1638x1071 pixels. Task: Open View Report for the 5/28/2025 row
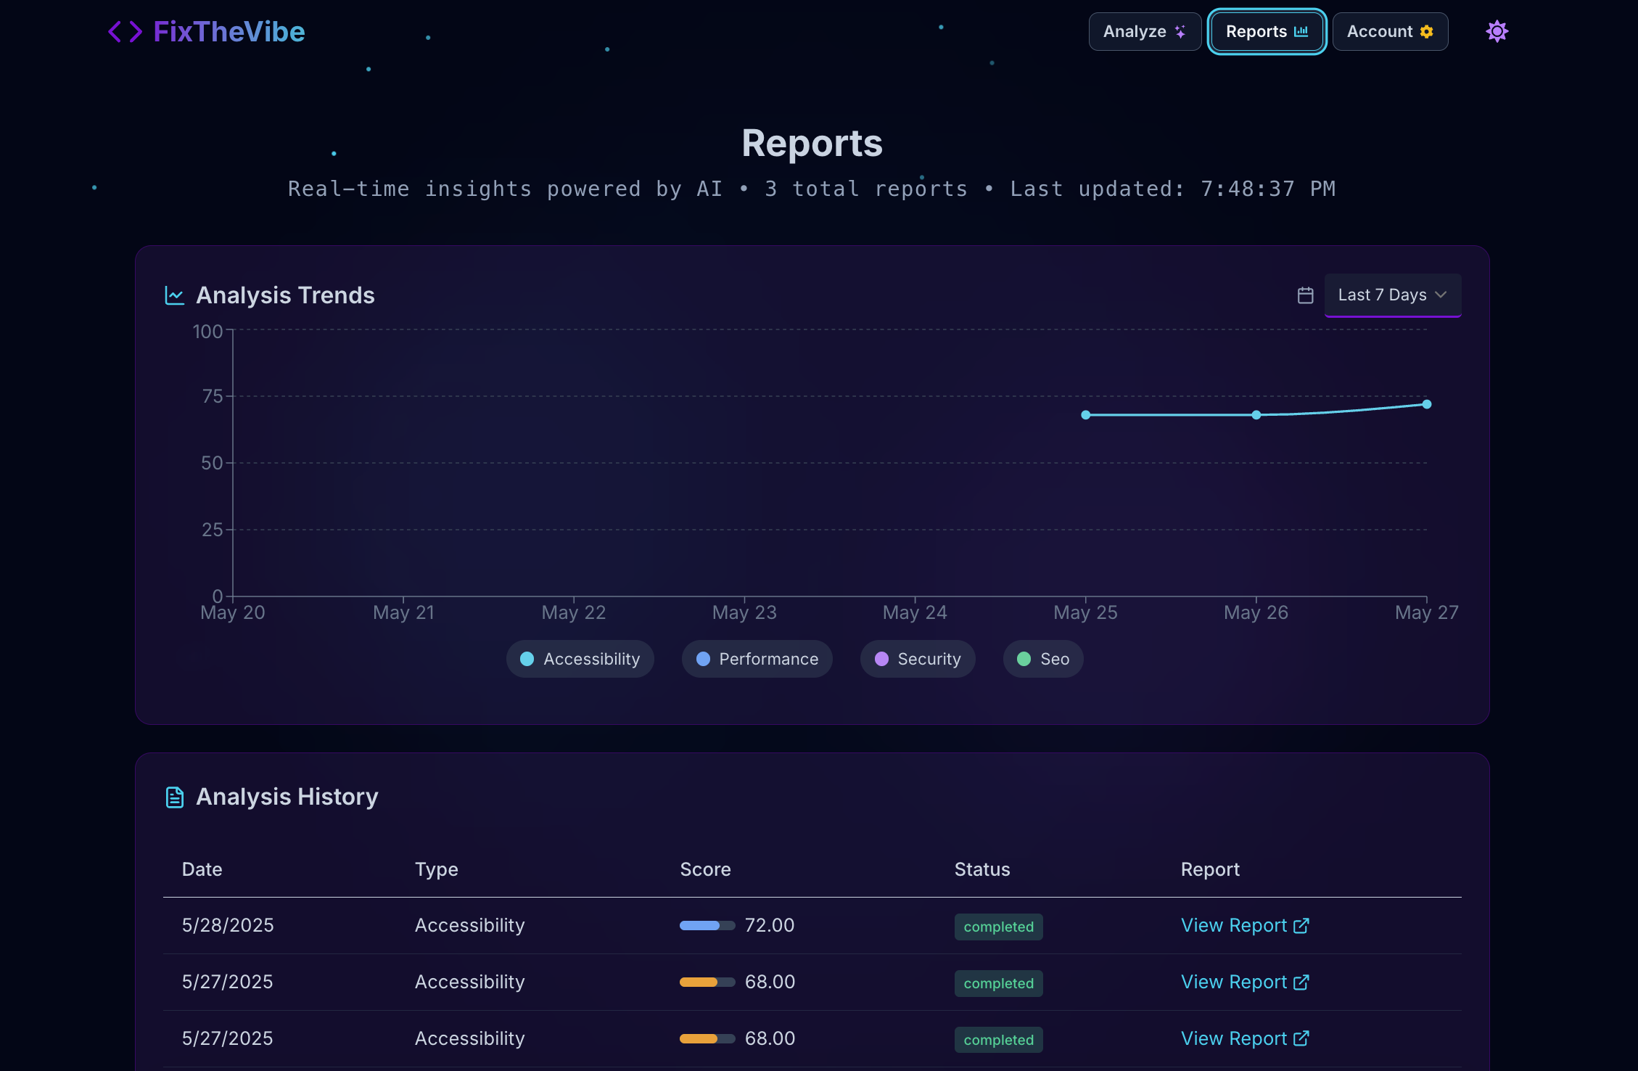(1245, 925)
